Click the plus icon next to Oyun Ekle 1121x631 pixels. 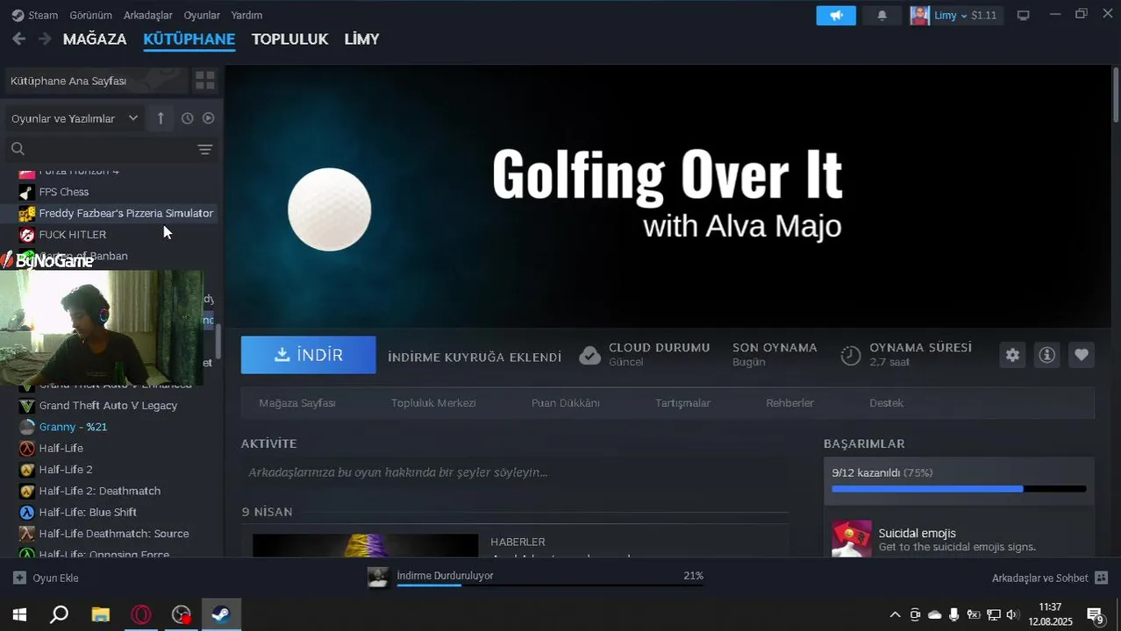pos(19,578)
